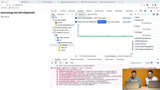Open Learn more link for source map

pyautogui.click(x=126, y=18)
